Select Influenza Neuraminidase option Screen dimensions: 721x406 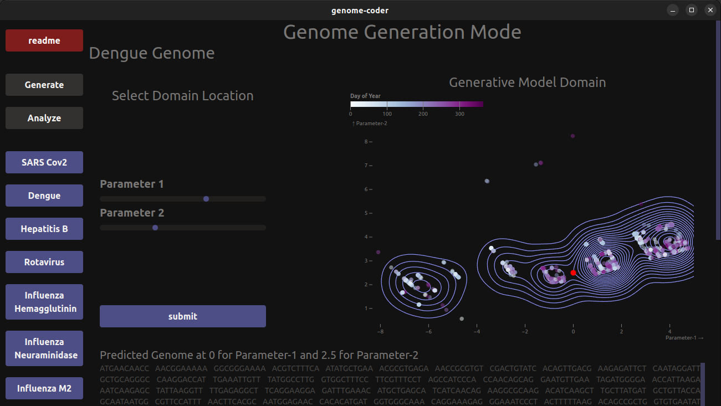point(44,348)
